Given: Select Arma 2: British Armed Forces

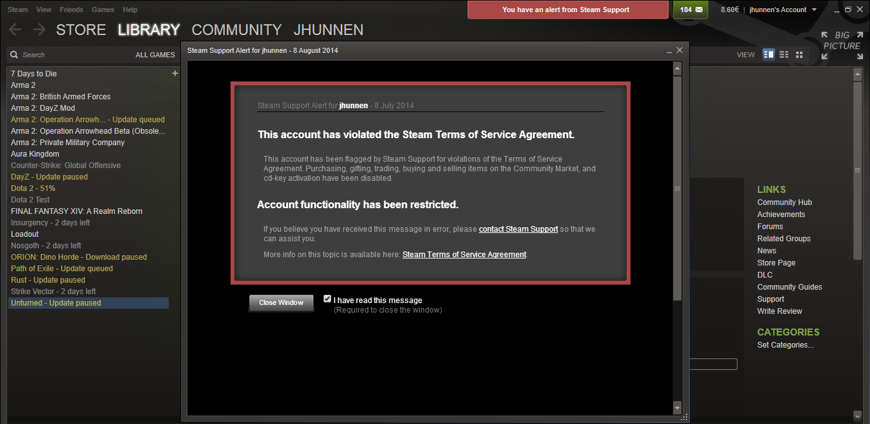Looking at the screenshot, I should [88, 97].
